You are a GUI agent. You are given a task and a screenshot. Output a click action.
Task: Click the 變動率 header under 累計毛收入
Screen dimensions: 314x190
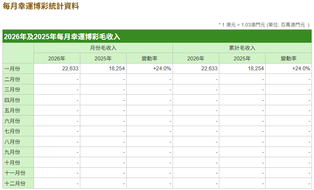289,58
